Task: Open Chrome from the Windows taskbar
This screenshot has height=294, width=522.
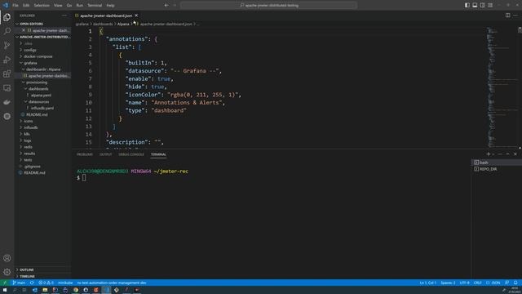Action: (x=76, y=290)
